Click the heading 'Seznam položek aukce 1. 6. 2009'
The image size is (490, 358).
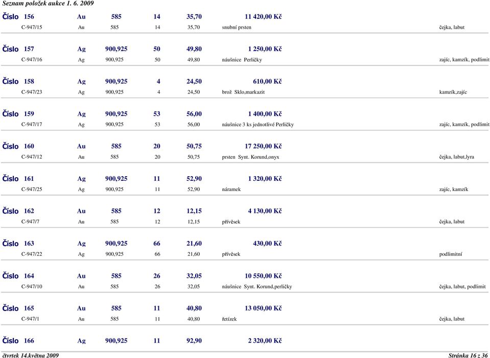point(48,4)
